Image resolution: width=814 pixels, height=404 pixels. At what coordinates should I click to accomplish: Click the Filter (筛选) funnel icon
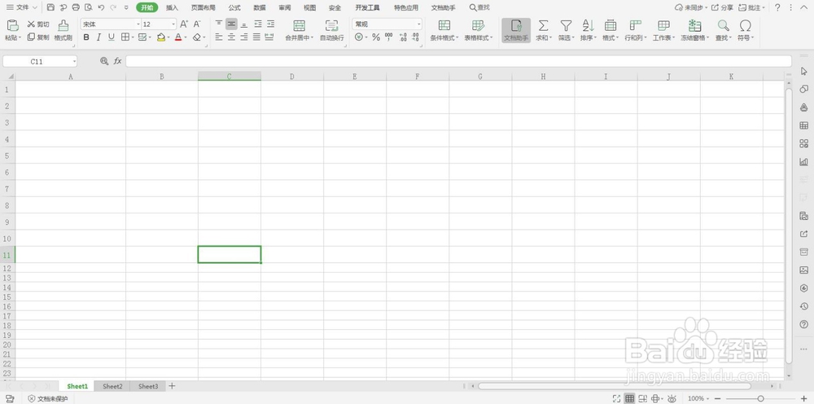(566, 25)
